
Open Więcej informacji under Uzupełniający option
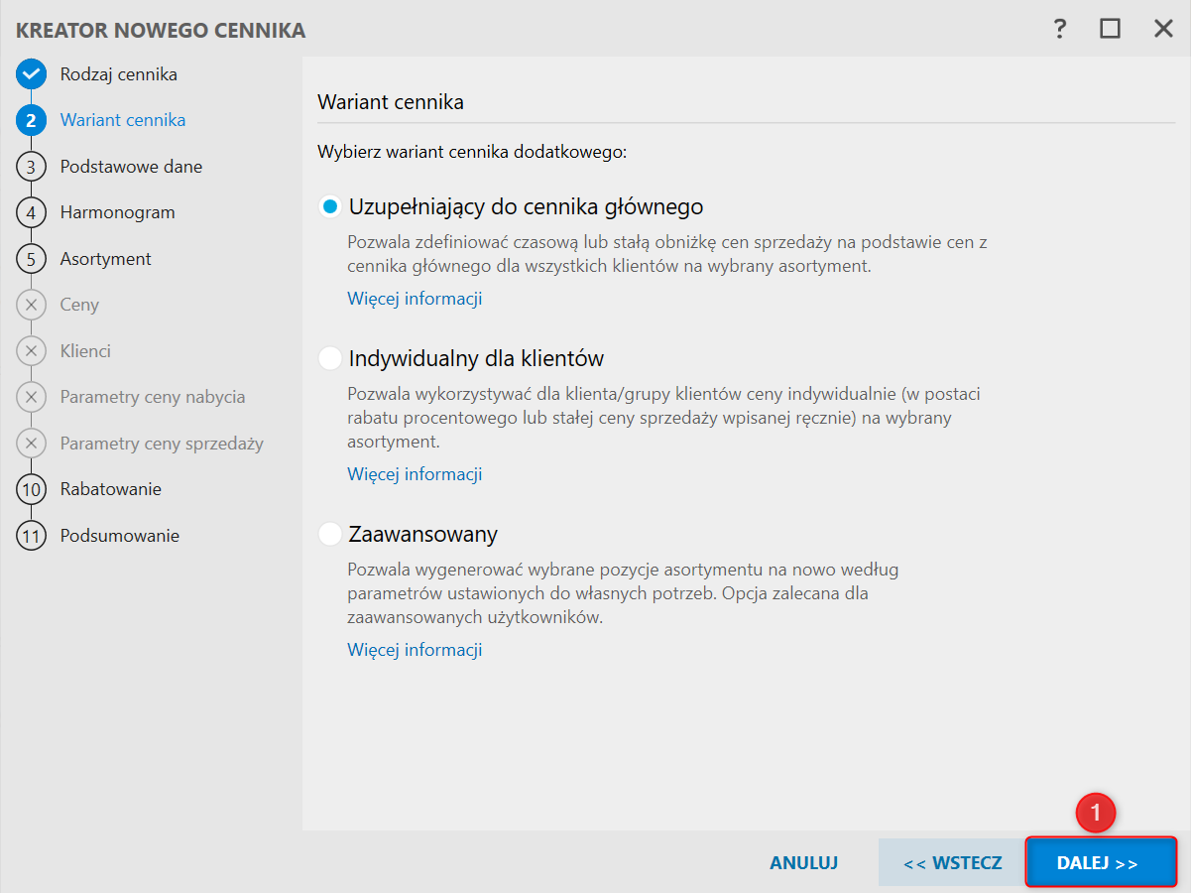pos(415,298)
